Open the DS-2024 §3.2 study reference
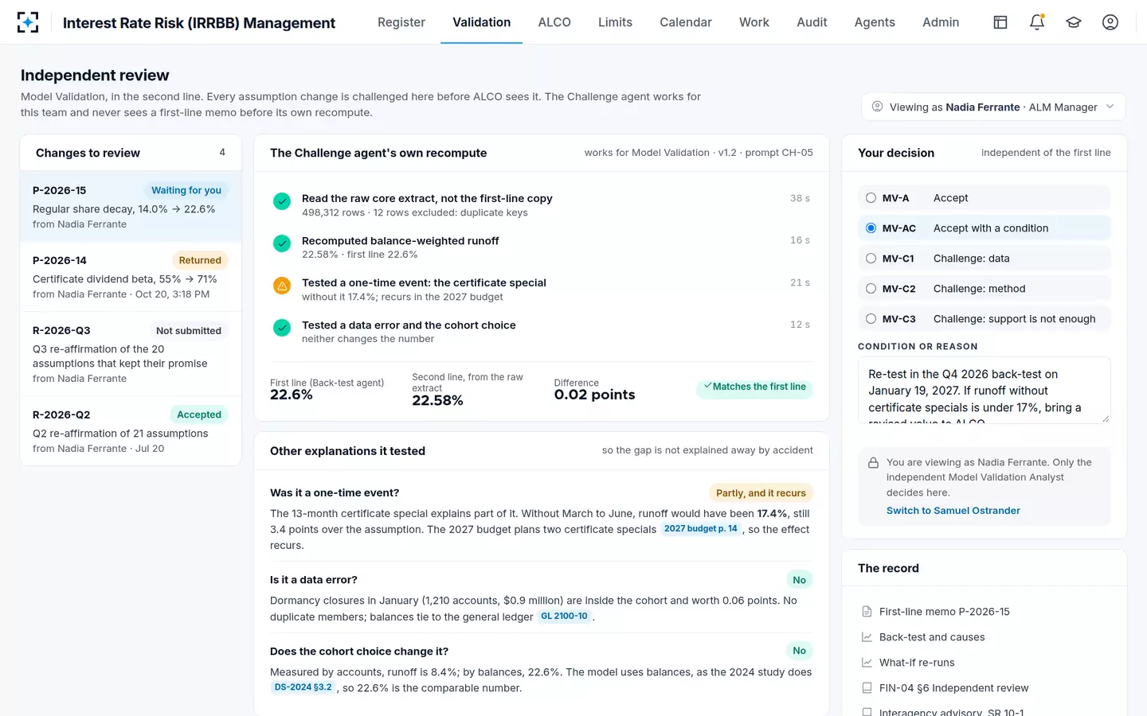Image resolution: width=1147 pixels, height=716 pixels. tap(303, 687)
